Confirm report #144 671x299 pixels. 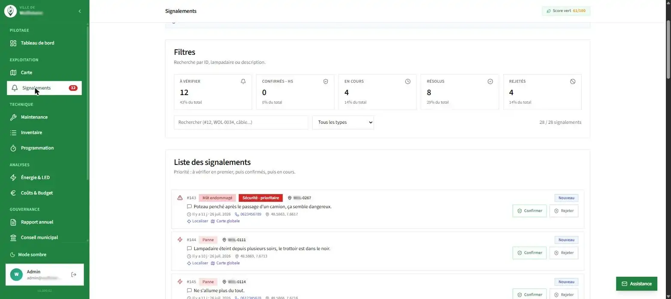(529, 253)
